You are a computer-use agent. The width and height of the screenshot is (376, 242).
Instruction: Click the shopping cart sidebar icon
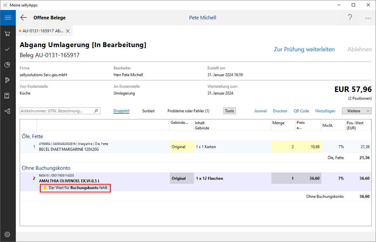(8, 34)
